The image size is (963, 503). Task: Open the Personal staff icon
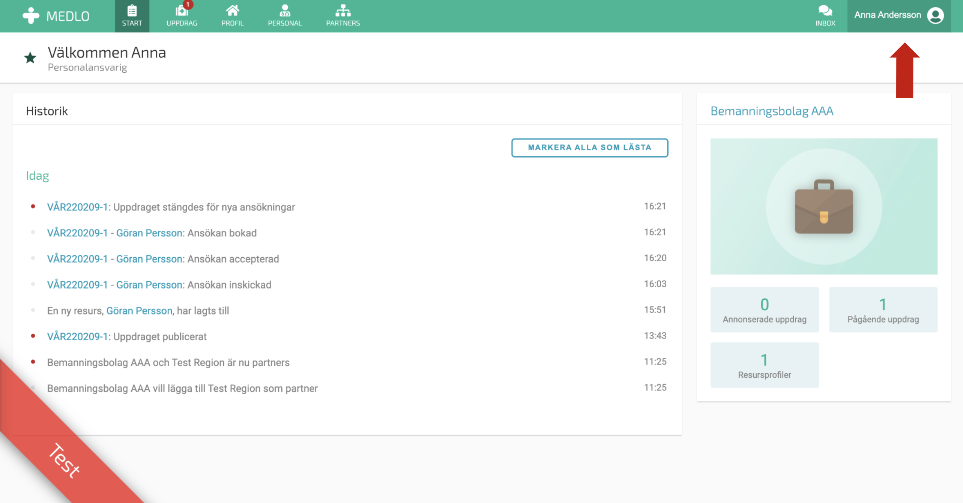click(x=285, y=11)
